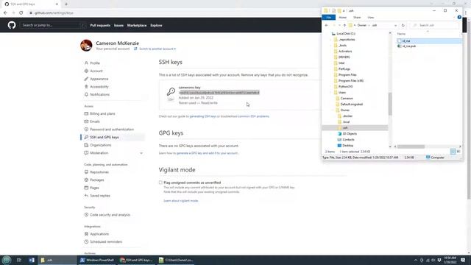
Task: Open Profile settings in GitHub sidebar
Action: [95, 63]
